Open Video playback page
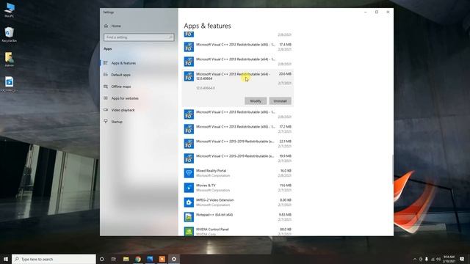 click(123, 110)
